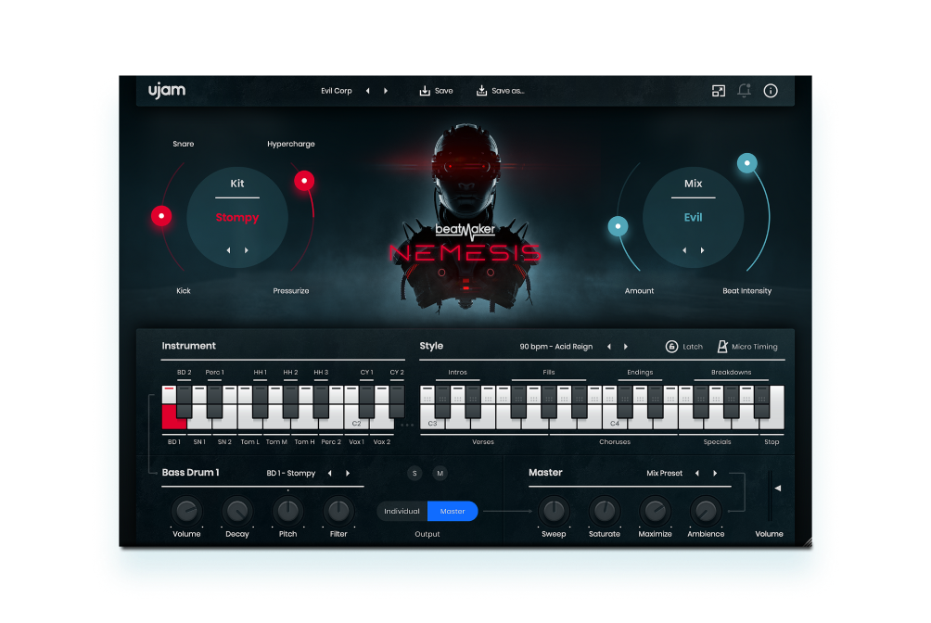
Task: Set output to Individual
Action: tap(402, 512)
